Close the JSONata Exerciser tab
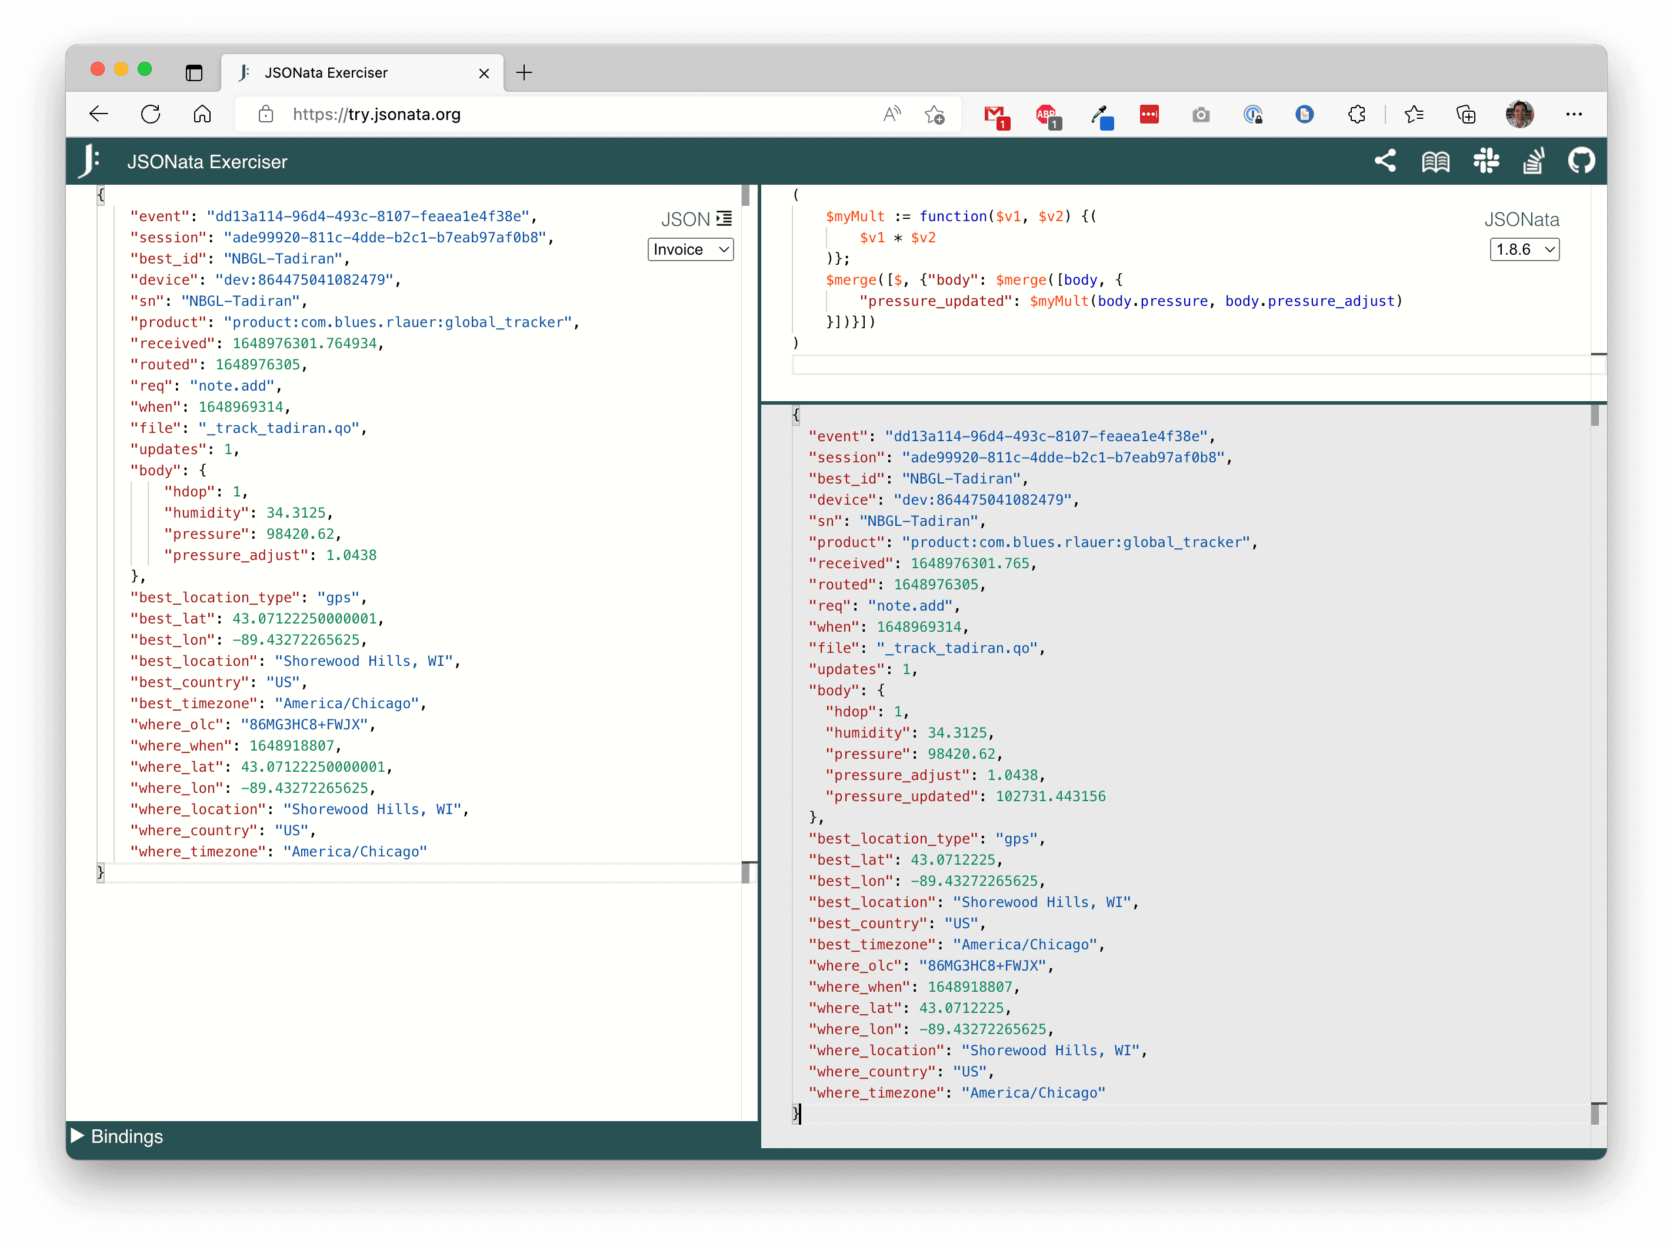The image size is (1673, 1247). (x=484, y=73)
